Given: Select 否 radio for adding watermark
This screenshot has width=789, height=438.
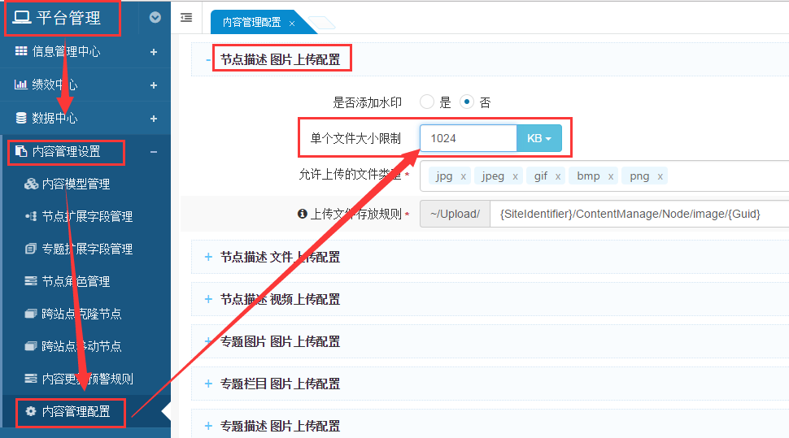Looking at the screenshot, I should (x=467, y=102).
